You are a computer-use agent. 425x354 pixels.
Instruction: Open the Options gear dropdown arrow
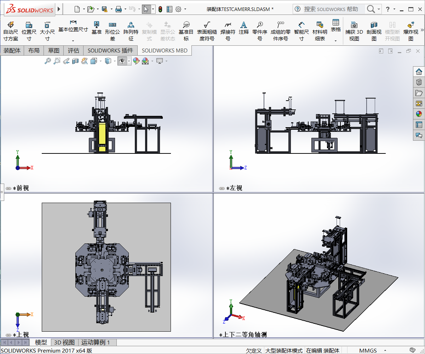click(185, 9)
